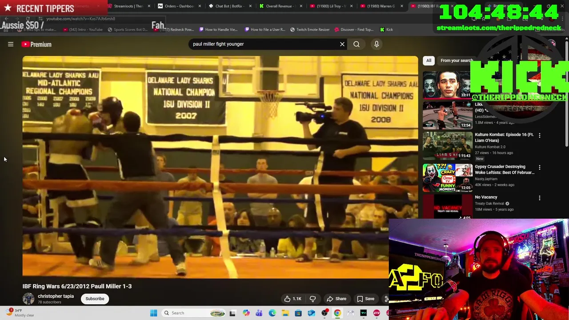Clear the search box with the X icon
Screen dimensions: 569x320
tap(342, 44)
